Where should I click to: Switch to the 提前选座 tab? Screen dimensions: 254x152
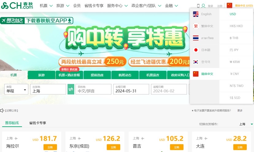97,75
